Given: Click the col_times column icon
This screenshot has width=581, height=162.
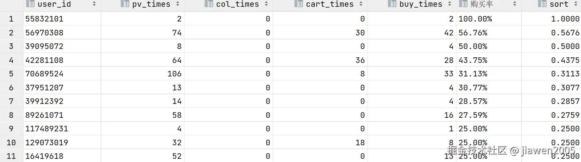Looking at the screenshot, I should [x=209, y=4].
